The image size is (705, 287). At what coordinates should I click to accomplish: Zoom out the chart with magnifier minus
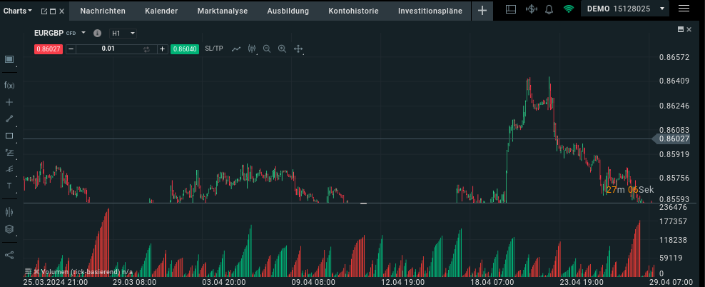click(x=267, y=49)
